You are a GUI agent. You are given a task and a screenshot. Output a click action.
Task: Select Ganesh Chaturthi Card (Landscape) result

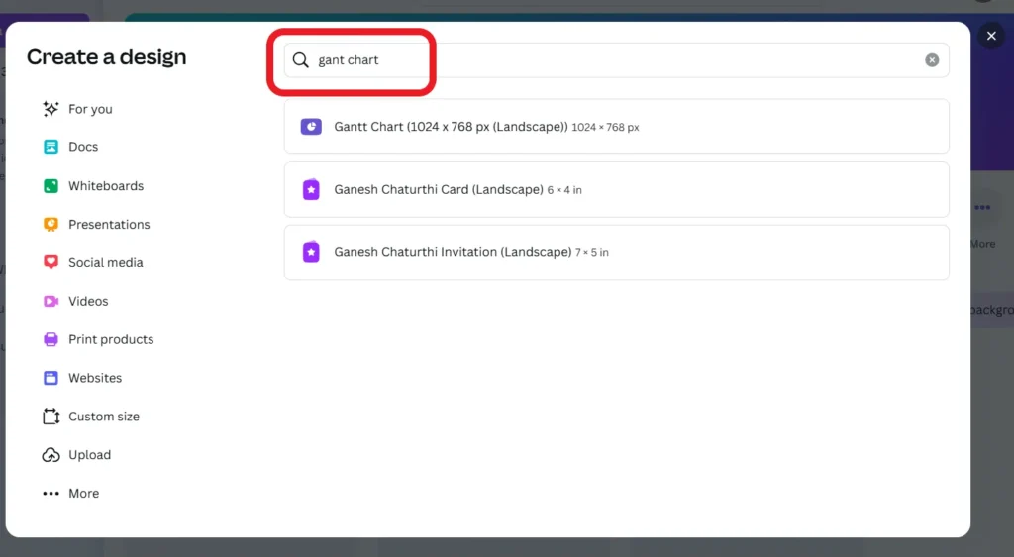tap(616, 189)
